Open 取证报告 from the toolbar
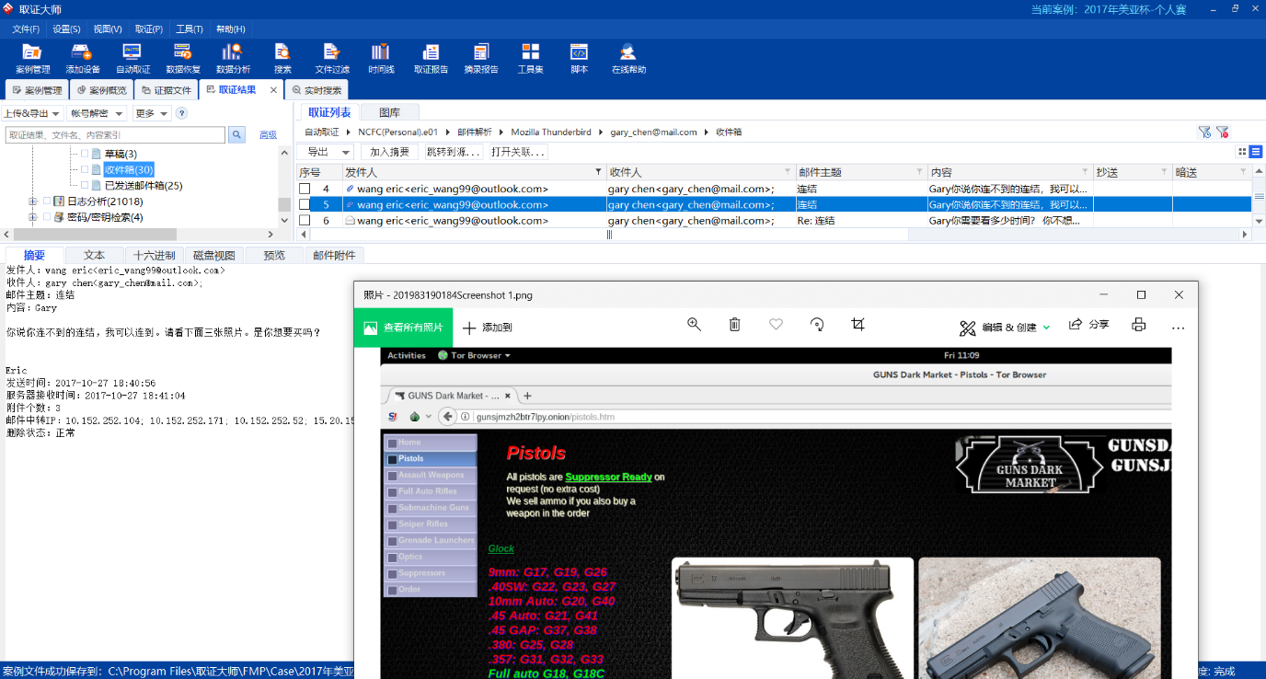Screen dimensions: 1266x679 [x=431, y=59]
